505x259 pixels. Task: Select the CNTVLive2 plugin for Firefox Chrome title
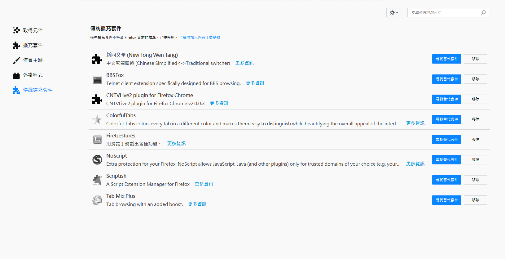[150, 95]
